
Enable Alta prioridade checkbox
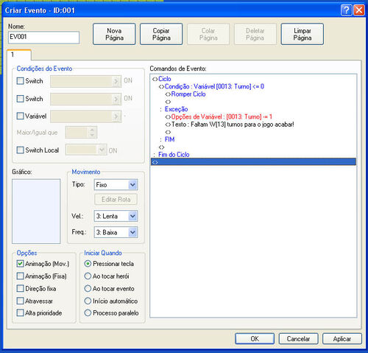(x=20, y=312)
